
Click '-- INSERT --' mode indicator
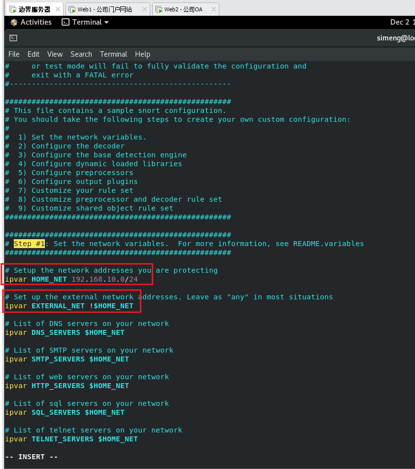coord(32,457)
